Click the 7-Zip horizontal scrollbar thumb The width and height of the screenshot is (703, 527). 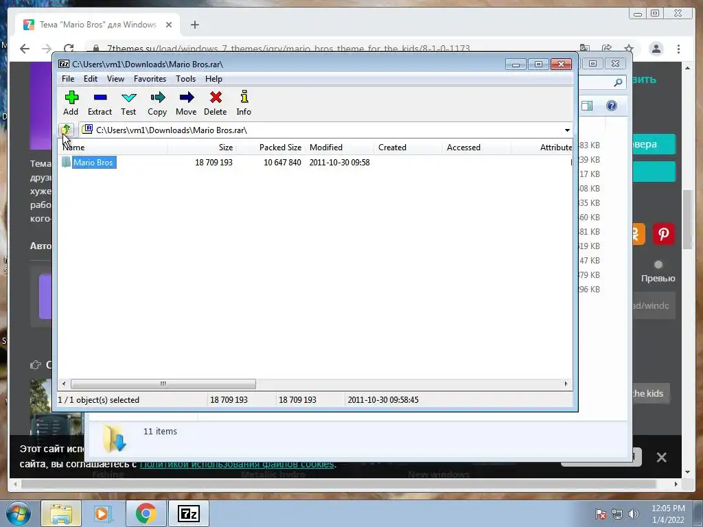[x=163, y=384]
